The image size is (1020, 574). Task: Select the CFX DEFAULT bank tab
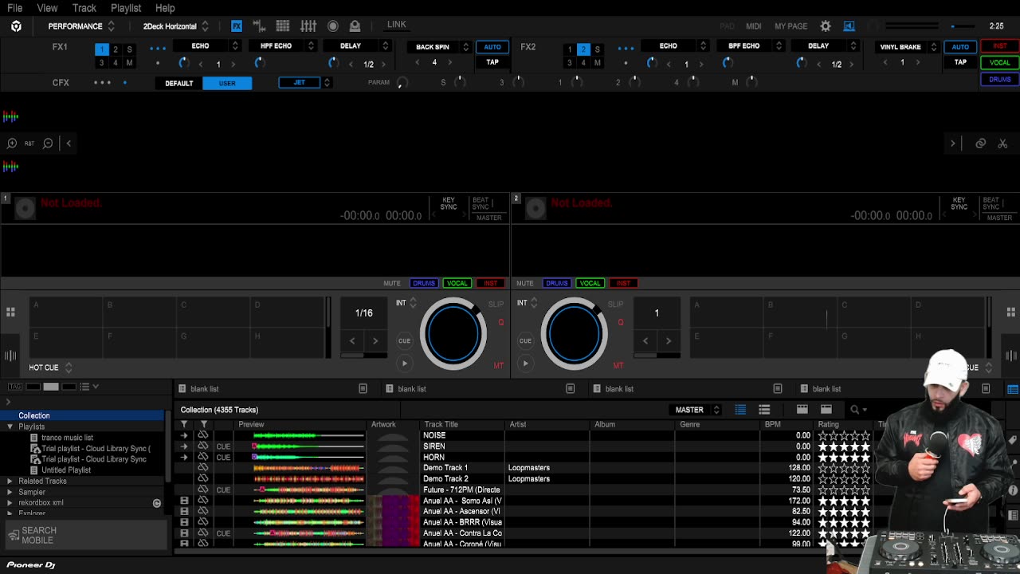pyautogui.click(x=178, y=84)
